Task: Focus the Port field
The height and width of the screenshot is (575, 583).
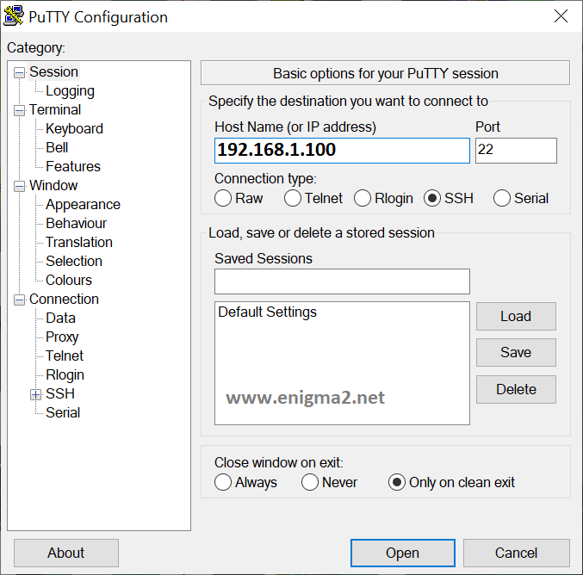Action: tap(516, 151)
